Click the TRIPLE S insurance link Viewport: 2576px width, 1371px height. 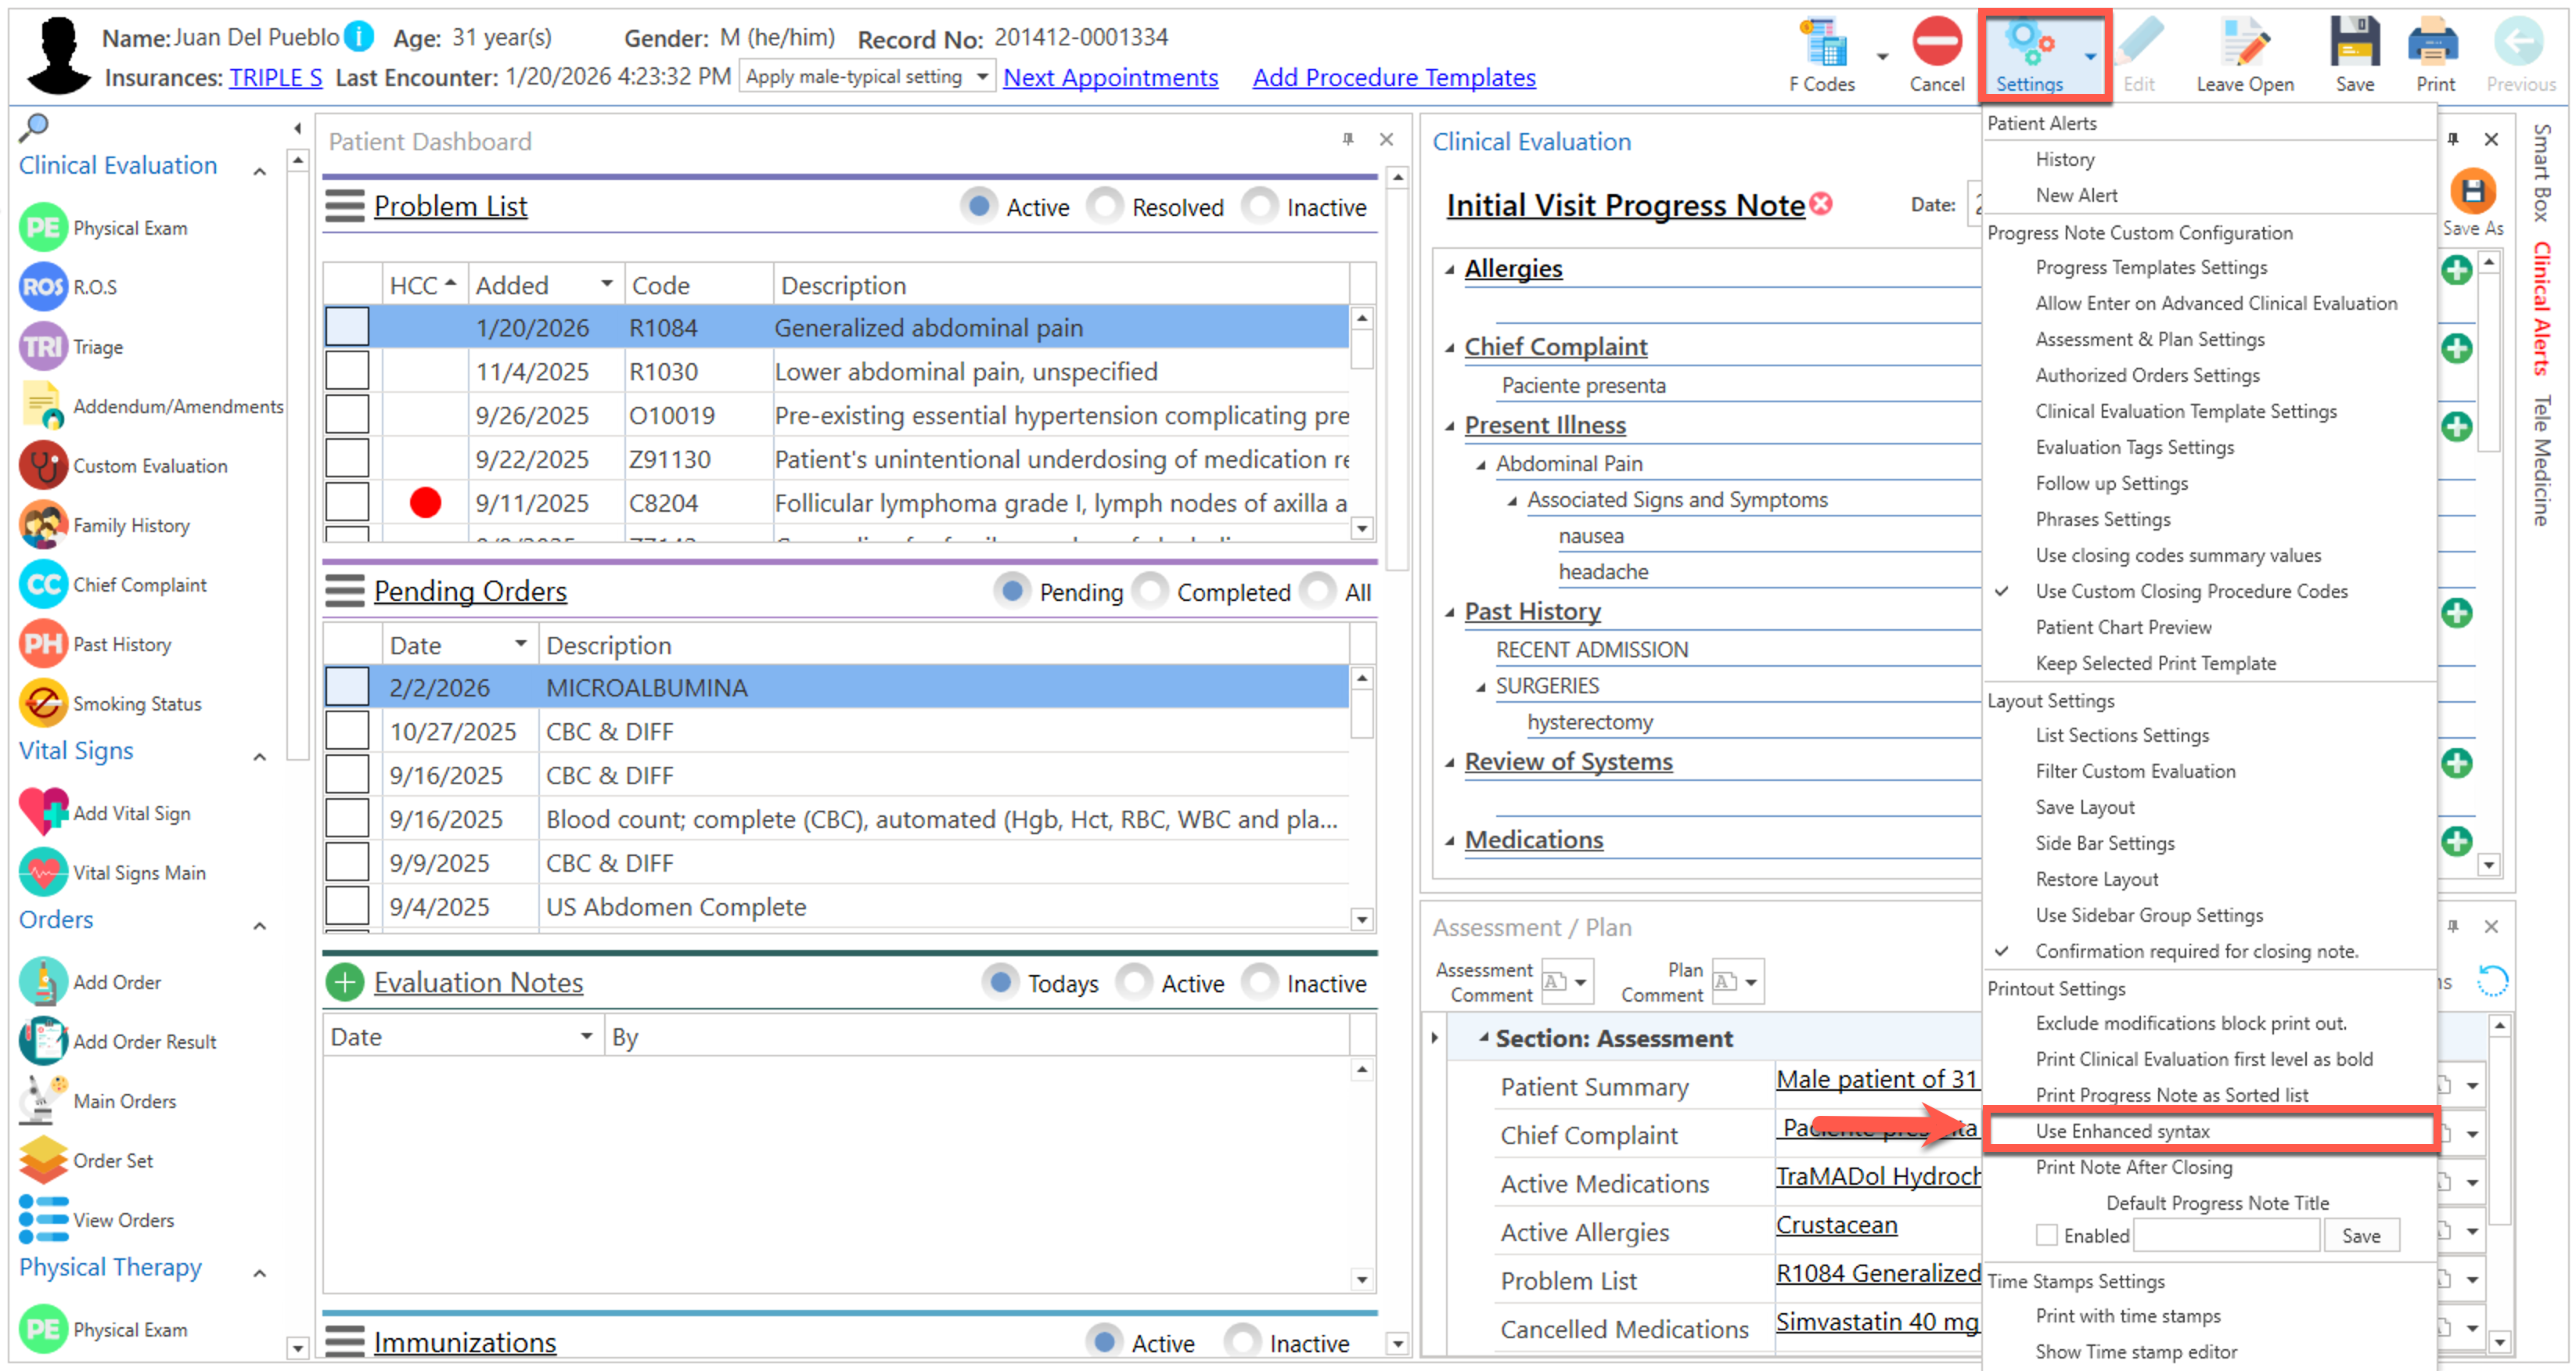tap(275, 77)
